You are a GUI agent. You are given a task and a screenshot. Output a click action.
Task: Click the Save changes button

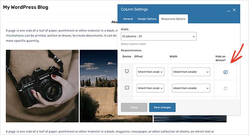[162, 107]
